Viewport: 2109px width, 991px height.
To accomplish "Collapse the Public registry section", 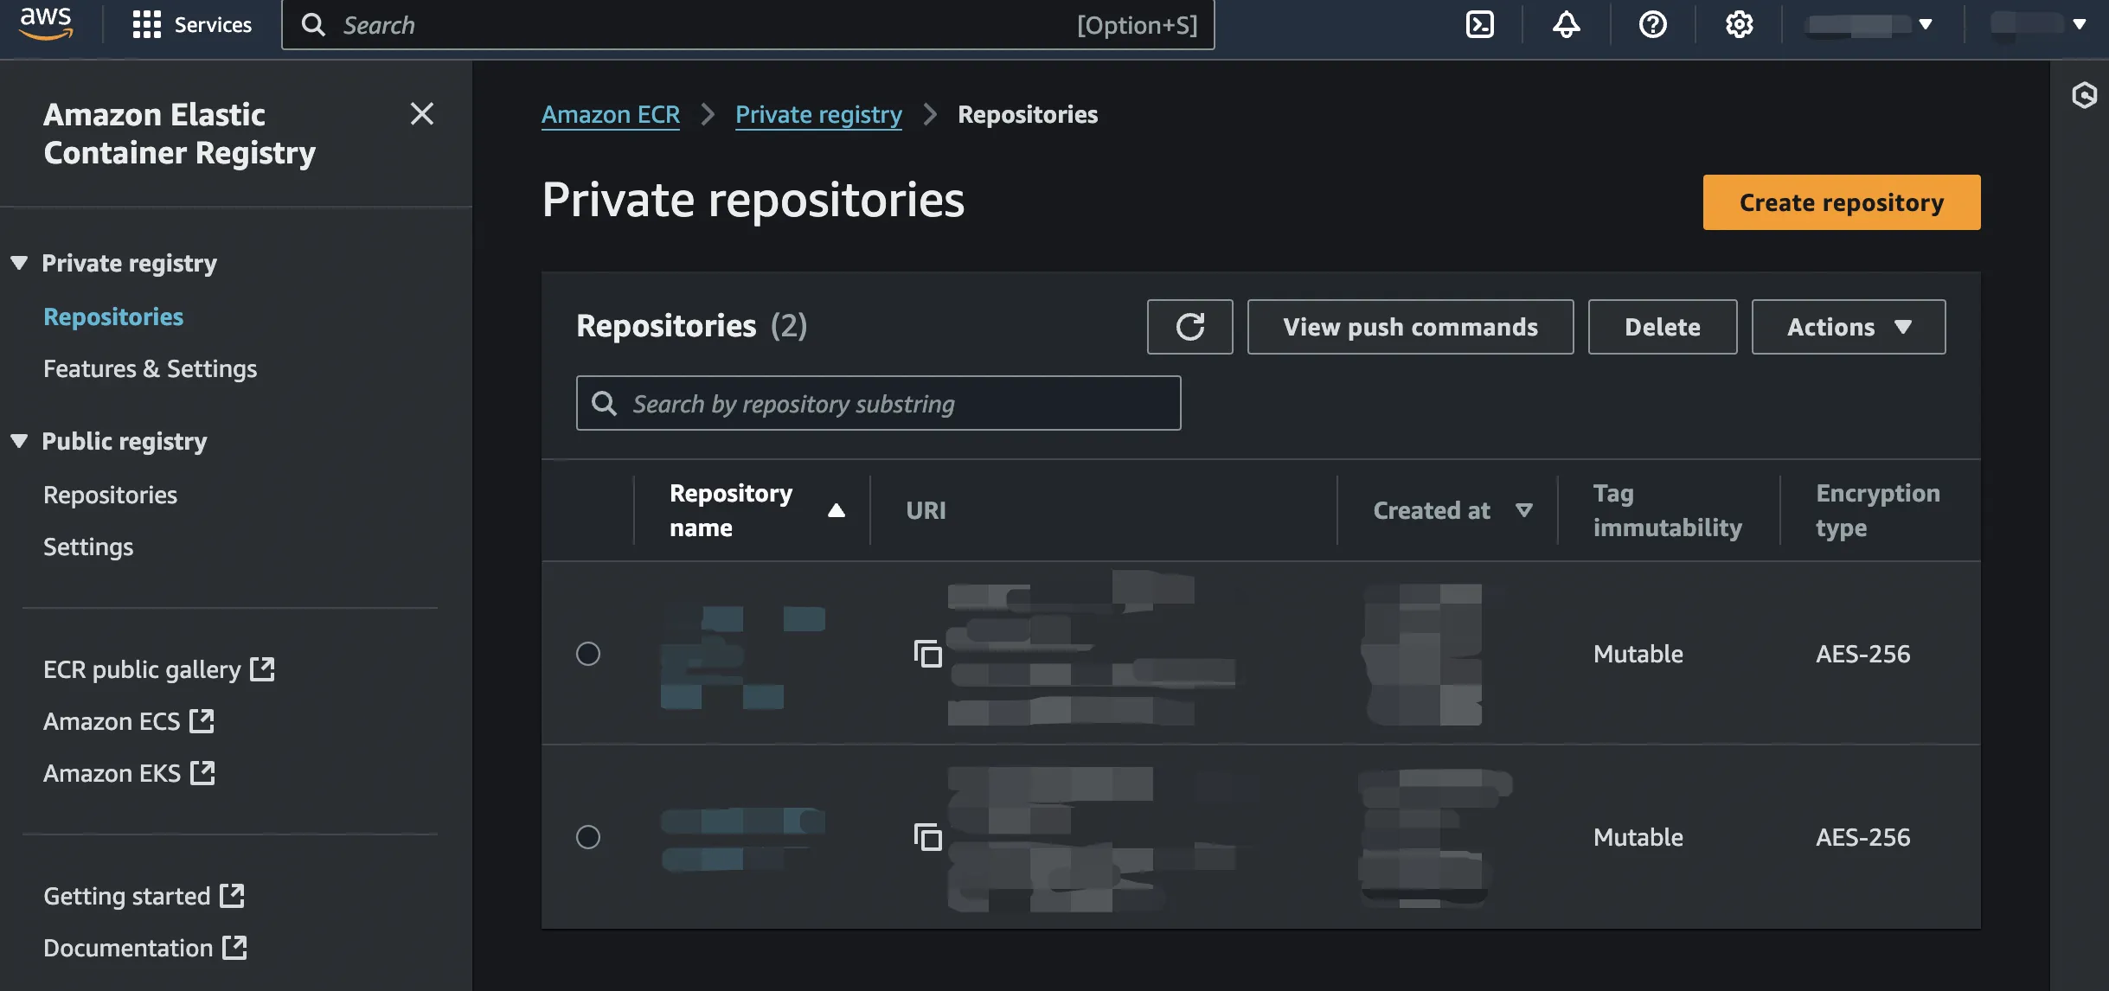I will (19, 441).
